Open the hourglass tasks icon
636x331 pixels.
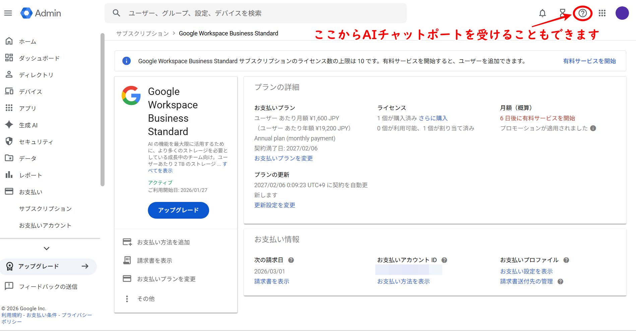[x=562, y=13]
